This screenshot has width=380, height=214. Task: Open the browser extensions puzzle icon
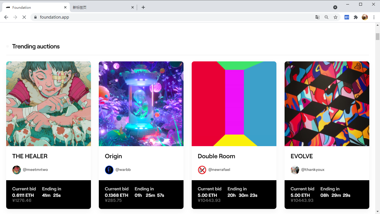(x=356, y=17)
